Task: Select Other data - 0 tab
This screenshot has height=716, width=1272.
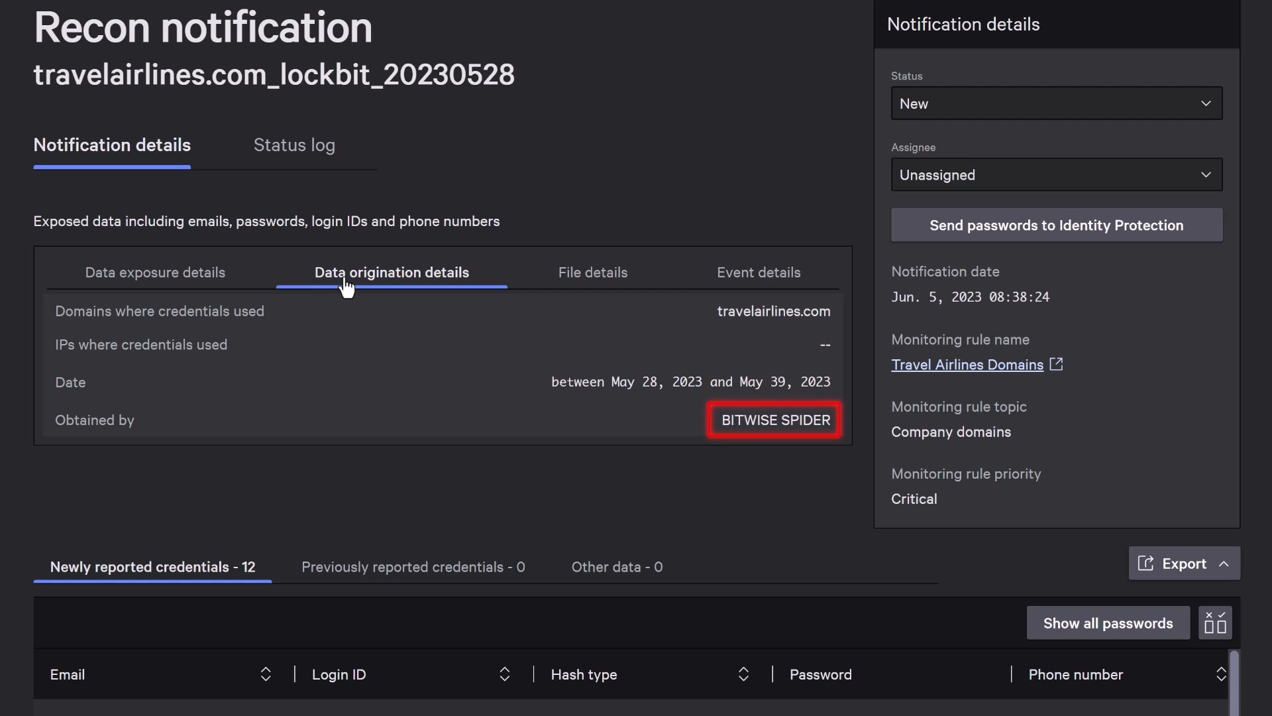Action: coord(617,567)
